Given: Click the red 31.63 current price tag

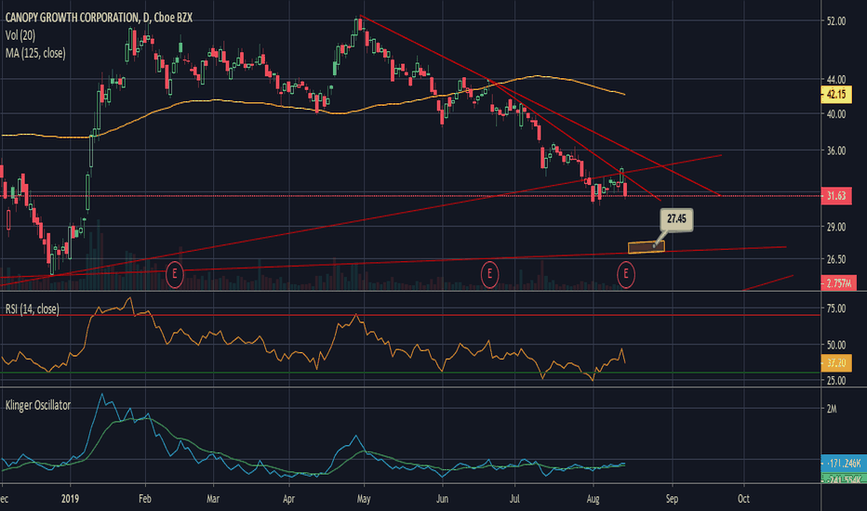Looking at the screenshot, I should click(836, 195).
